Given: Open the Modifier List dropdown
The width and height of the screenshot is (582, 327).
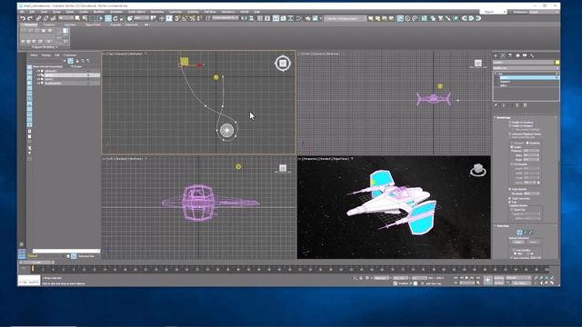Looking at the screenshot, I should click(526, 68).
